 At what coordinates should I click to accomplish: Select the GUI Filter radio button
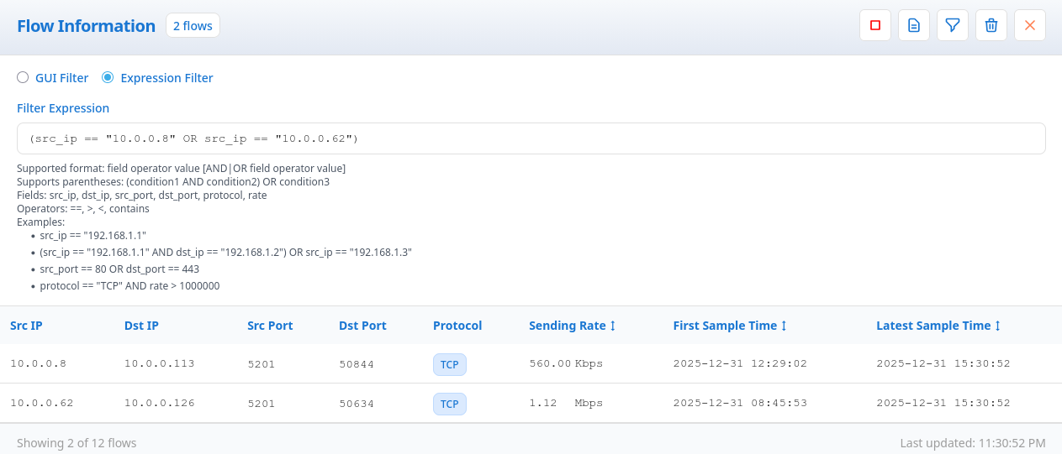point(24,78)
